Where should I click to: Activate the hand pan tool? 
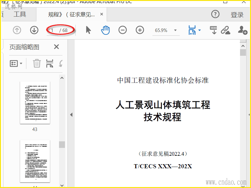(105, 30)
